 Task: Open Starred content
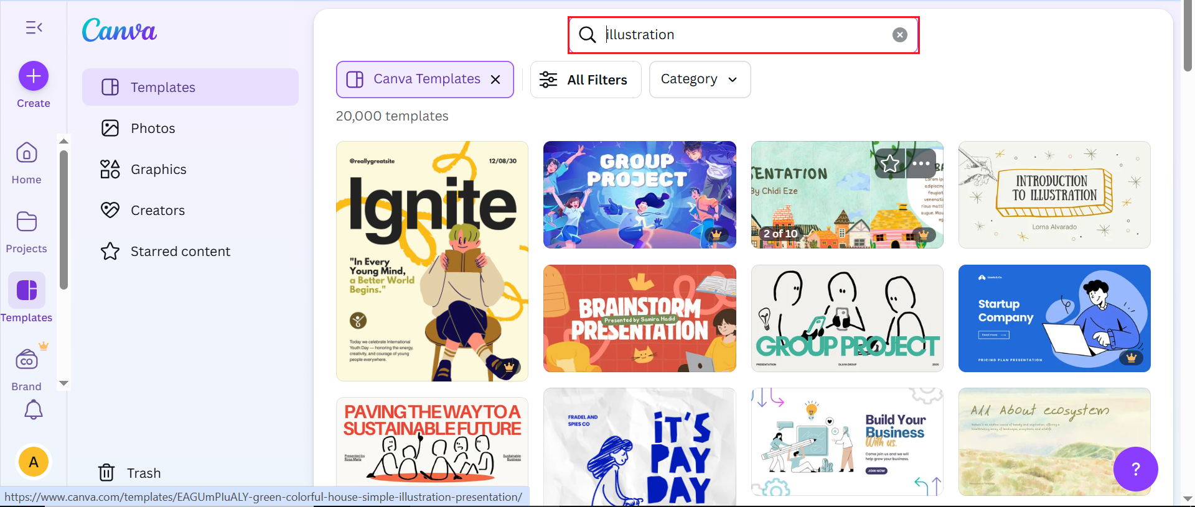(180, 252)
